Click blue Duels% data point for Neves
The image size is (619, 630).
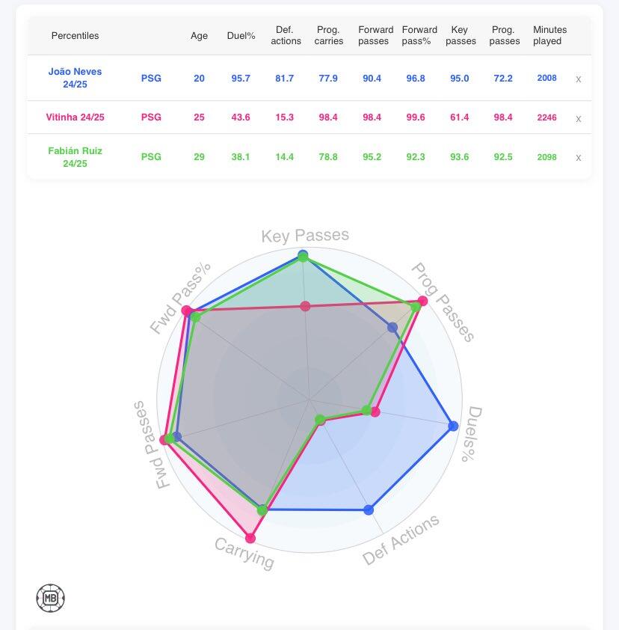click(x=453, y=426)
